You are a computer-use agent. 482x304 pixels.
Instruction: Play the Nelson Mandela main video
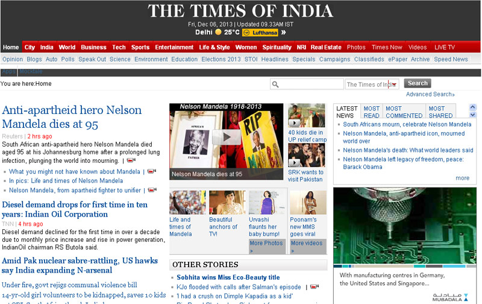(227, 137)
